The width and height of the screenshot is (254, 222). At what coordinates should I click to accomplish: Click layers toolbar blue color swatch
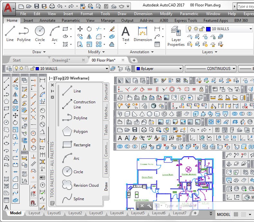tap(37, 69)
